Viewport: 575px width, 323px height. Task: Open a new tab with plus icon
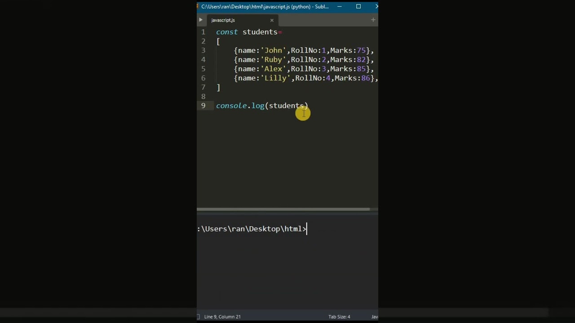click(x=373, y=20)
